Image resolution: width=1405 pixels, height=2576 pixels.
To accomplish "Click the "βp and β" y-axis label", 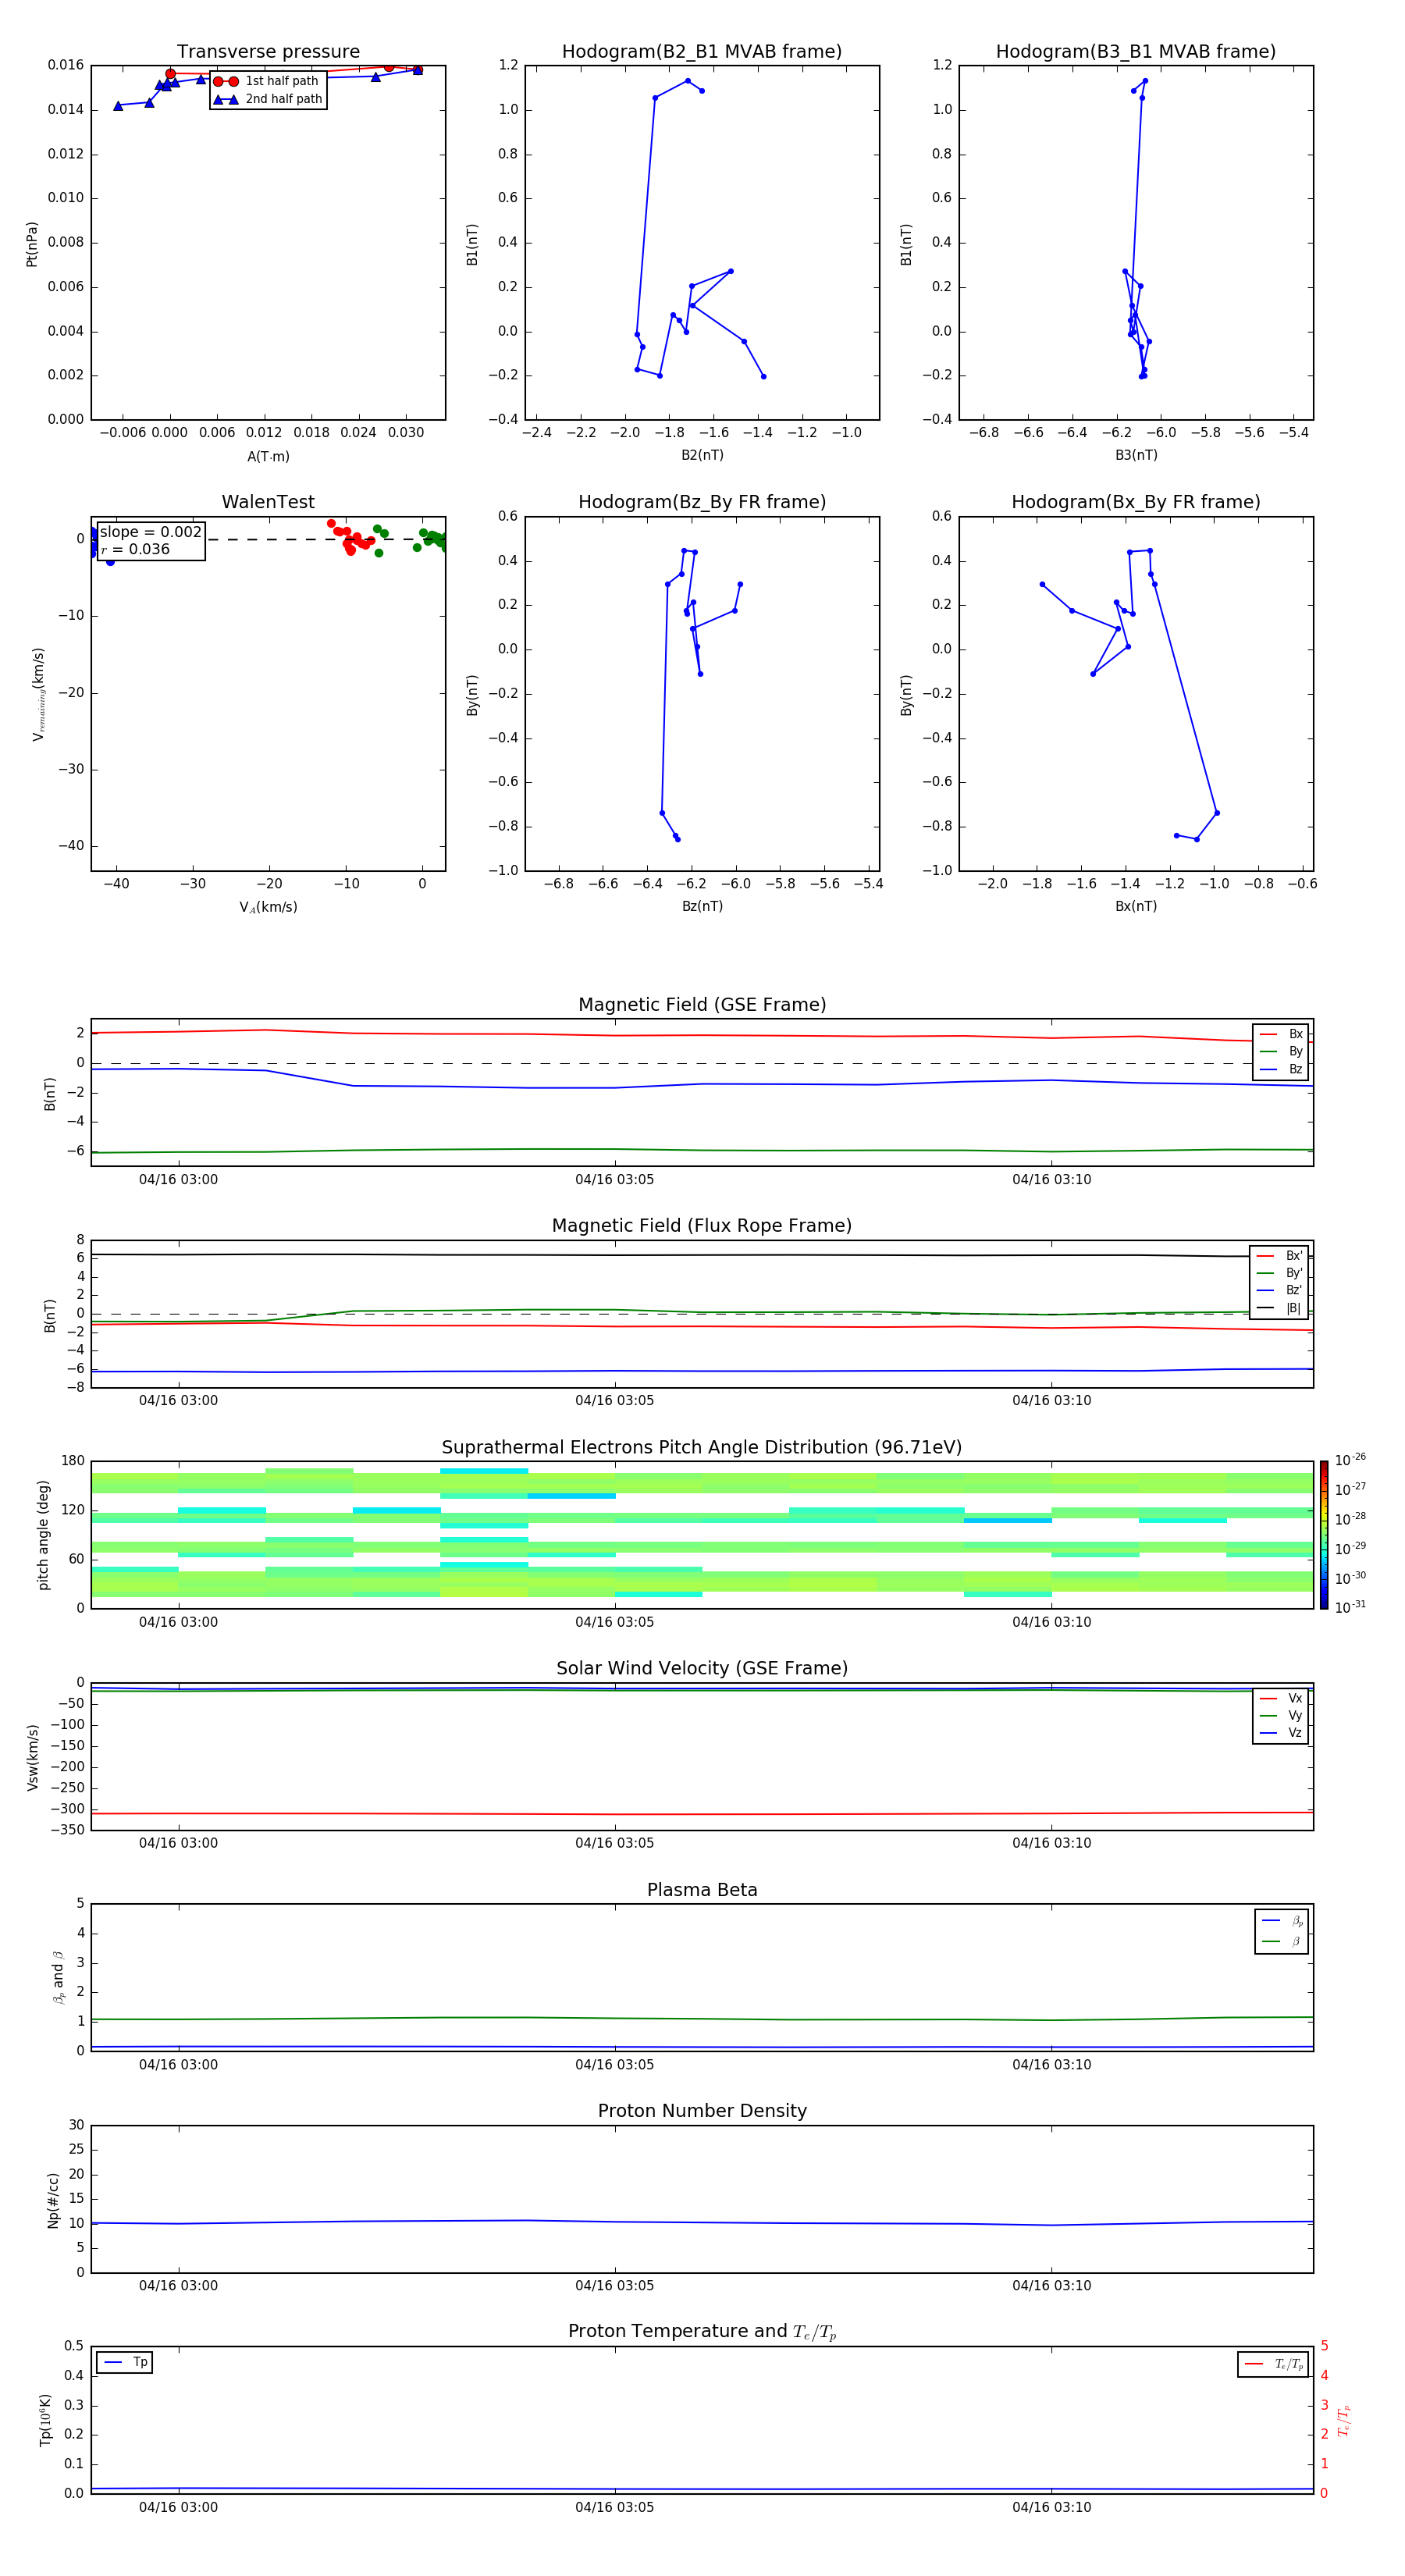I will pyautogui.click(x=58, y=1977).
